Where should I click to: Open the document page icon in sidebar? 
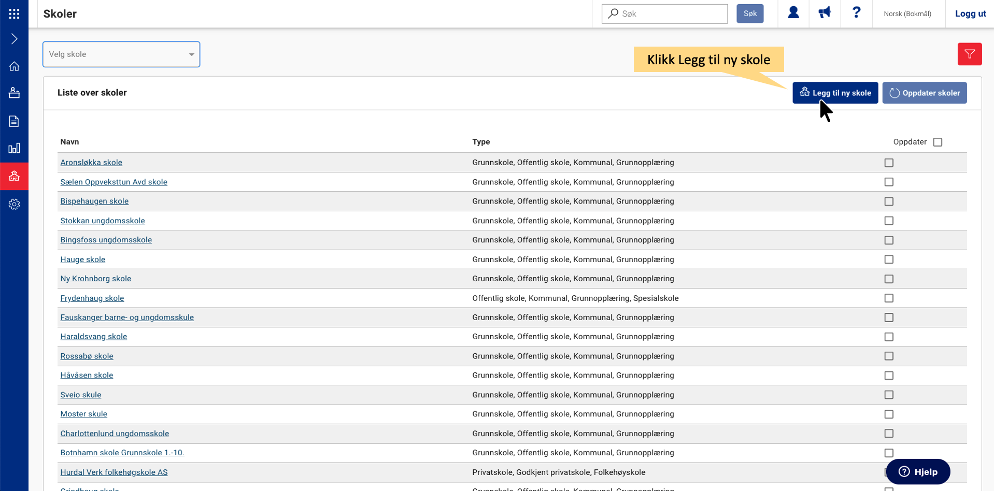point(14,121)
